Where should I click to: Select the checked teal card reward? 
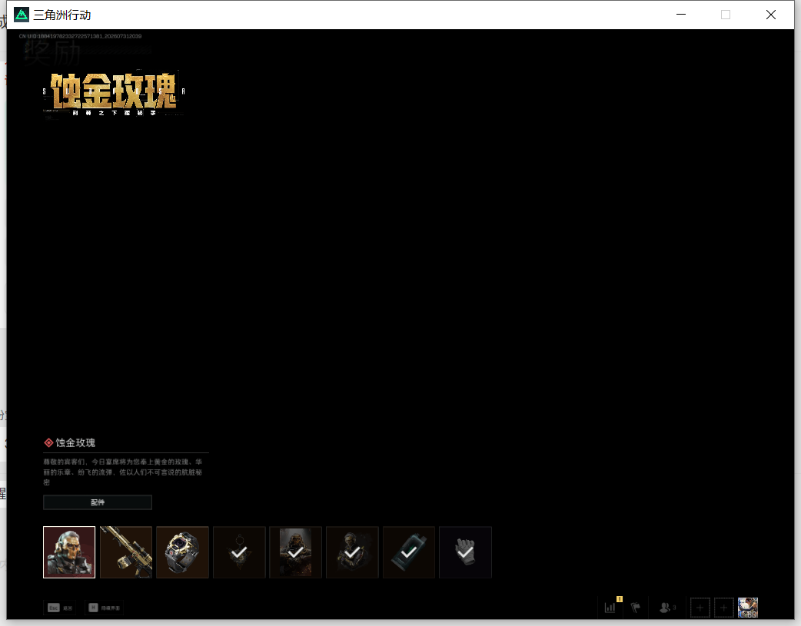click(x=409, y=552)
